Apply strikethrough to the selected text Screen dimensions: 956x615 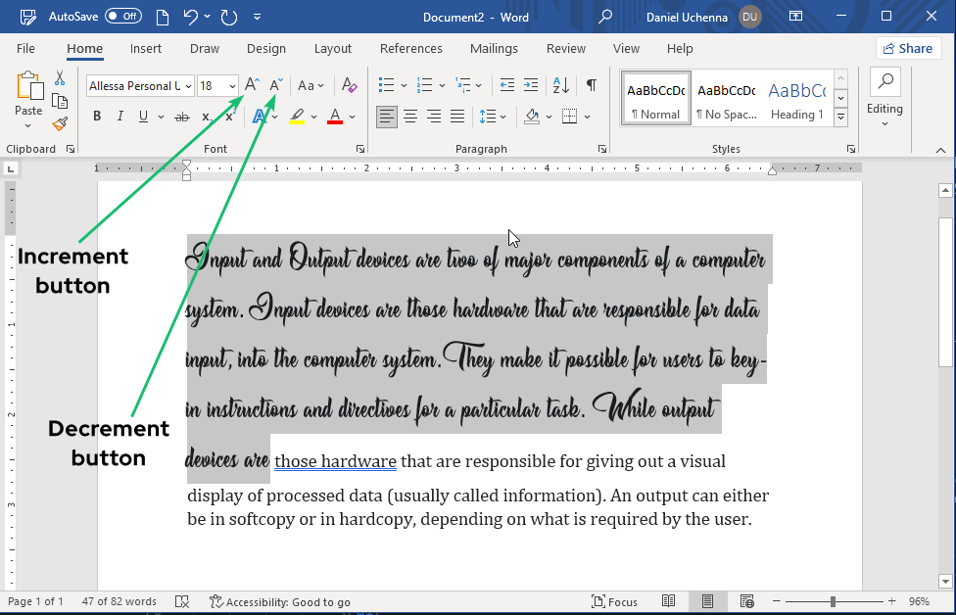(x=180, y=116)
